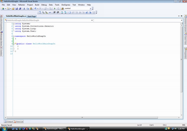The image size is (187, 131).
Task: Click the Find in Files icon
Action: coord(62,8)
